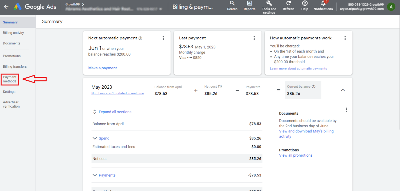Open Billing activity
Image resolution: width=400 pixels, height=191 pixels.
(x=13, y=33)
